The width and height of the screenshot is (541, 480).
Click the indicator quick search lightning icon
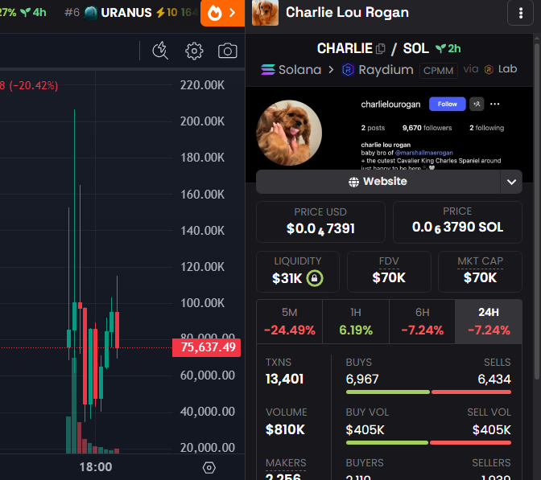[160, 51]
